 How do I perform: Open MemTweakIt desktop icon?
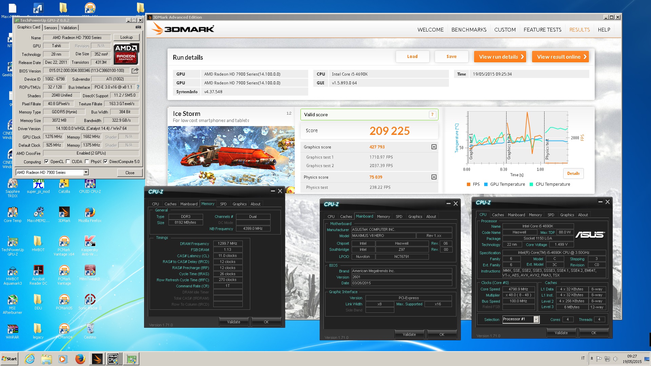(90, 273)
